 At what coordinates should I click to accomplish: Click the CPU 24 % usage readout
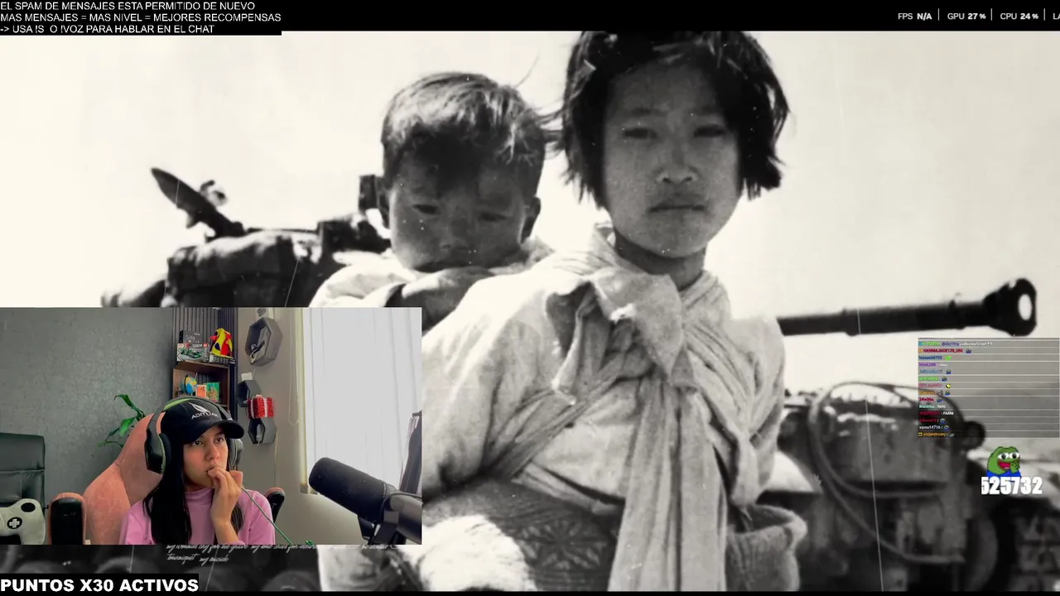[1019, 17]
